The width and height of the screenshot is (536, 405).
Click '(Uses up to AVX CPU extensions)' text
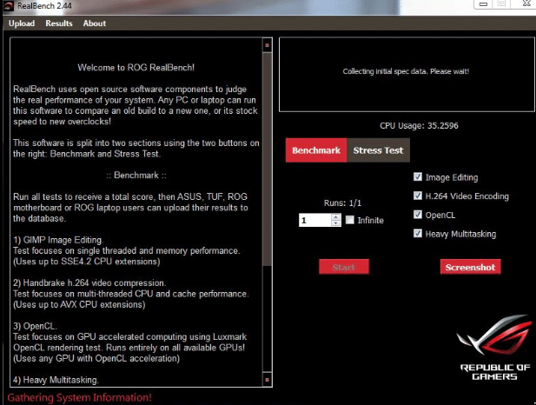click(x=79, y=304)
